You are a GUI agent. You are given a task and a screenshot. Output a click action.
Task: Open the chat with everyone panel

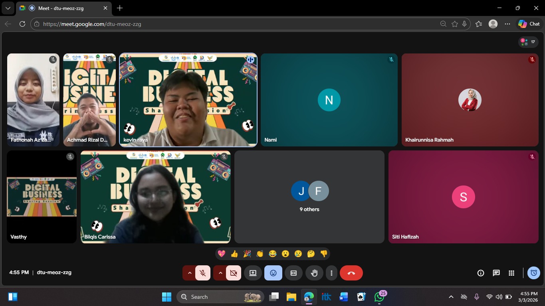[x=496, y=273]
